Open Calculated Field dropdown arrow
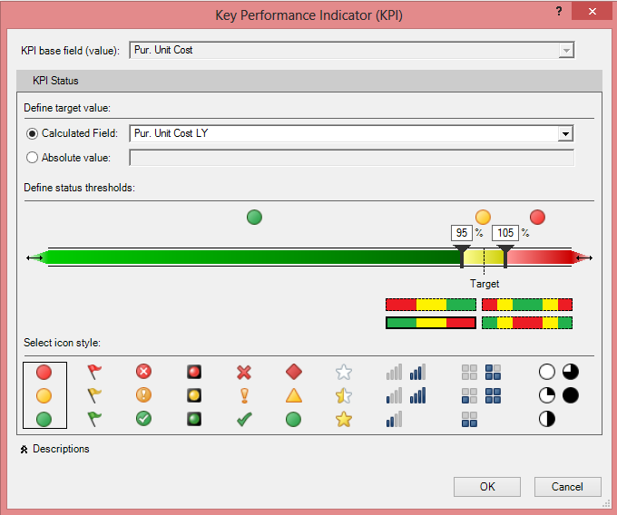Viewport: 617px width, 515px height. tap(565, 133)
